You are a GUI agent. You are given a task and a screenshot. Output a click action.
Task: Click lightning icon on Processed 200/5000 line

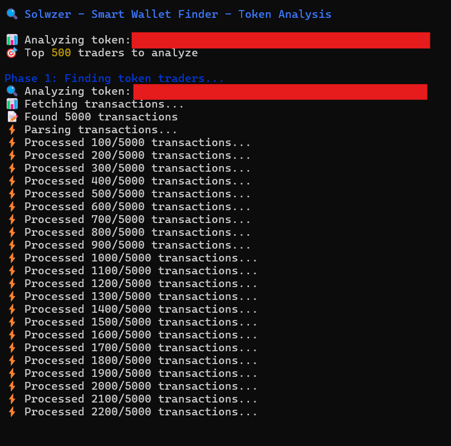[12, 155]
